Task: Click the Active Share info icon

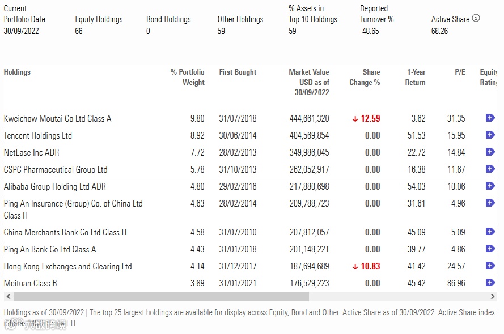Action: [476, 18]
